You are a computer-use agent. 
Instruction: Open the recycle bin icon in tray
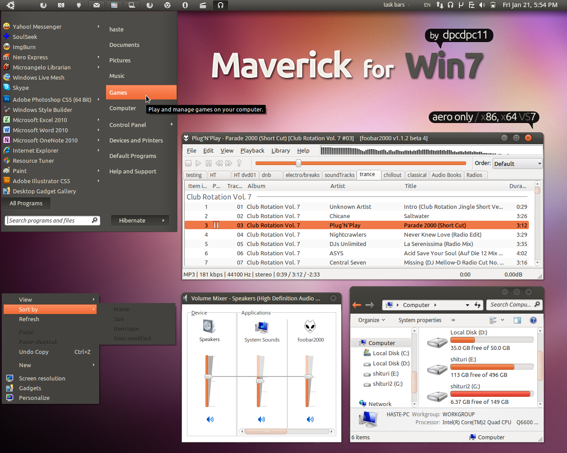[493, 5]
